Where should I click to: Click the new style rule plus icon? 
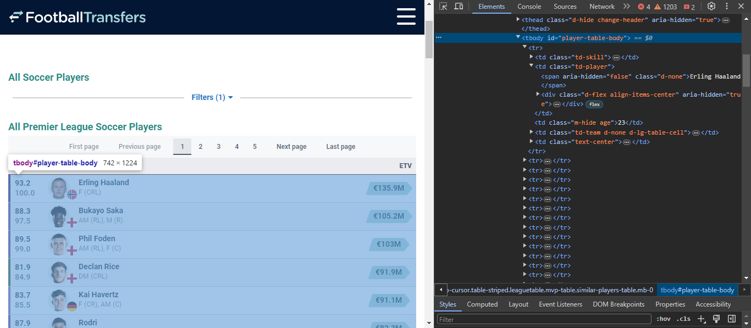coord(701,319)
